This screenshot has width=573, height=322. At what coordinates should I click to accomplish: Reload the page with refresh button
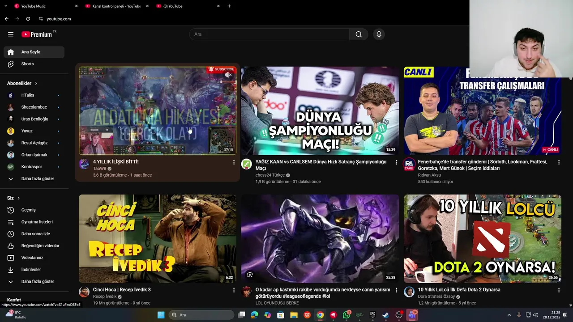tap(28, 19)
